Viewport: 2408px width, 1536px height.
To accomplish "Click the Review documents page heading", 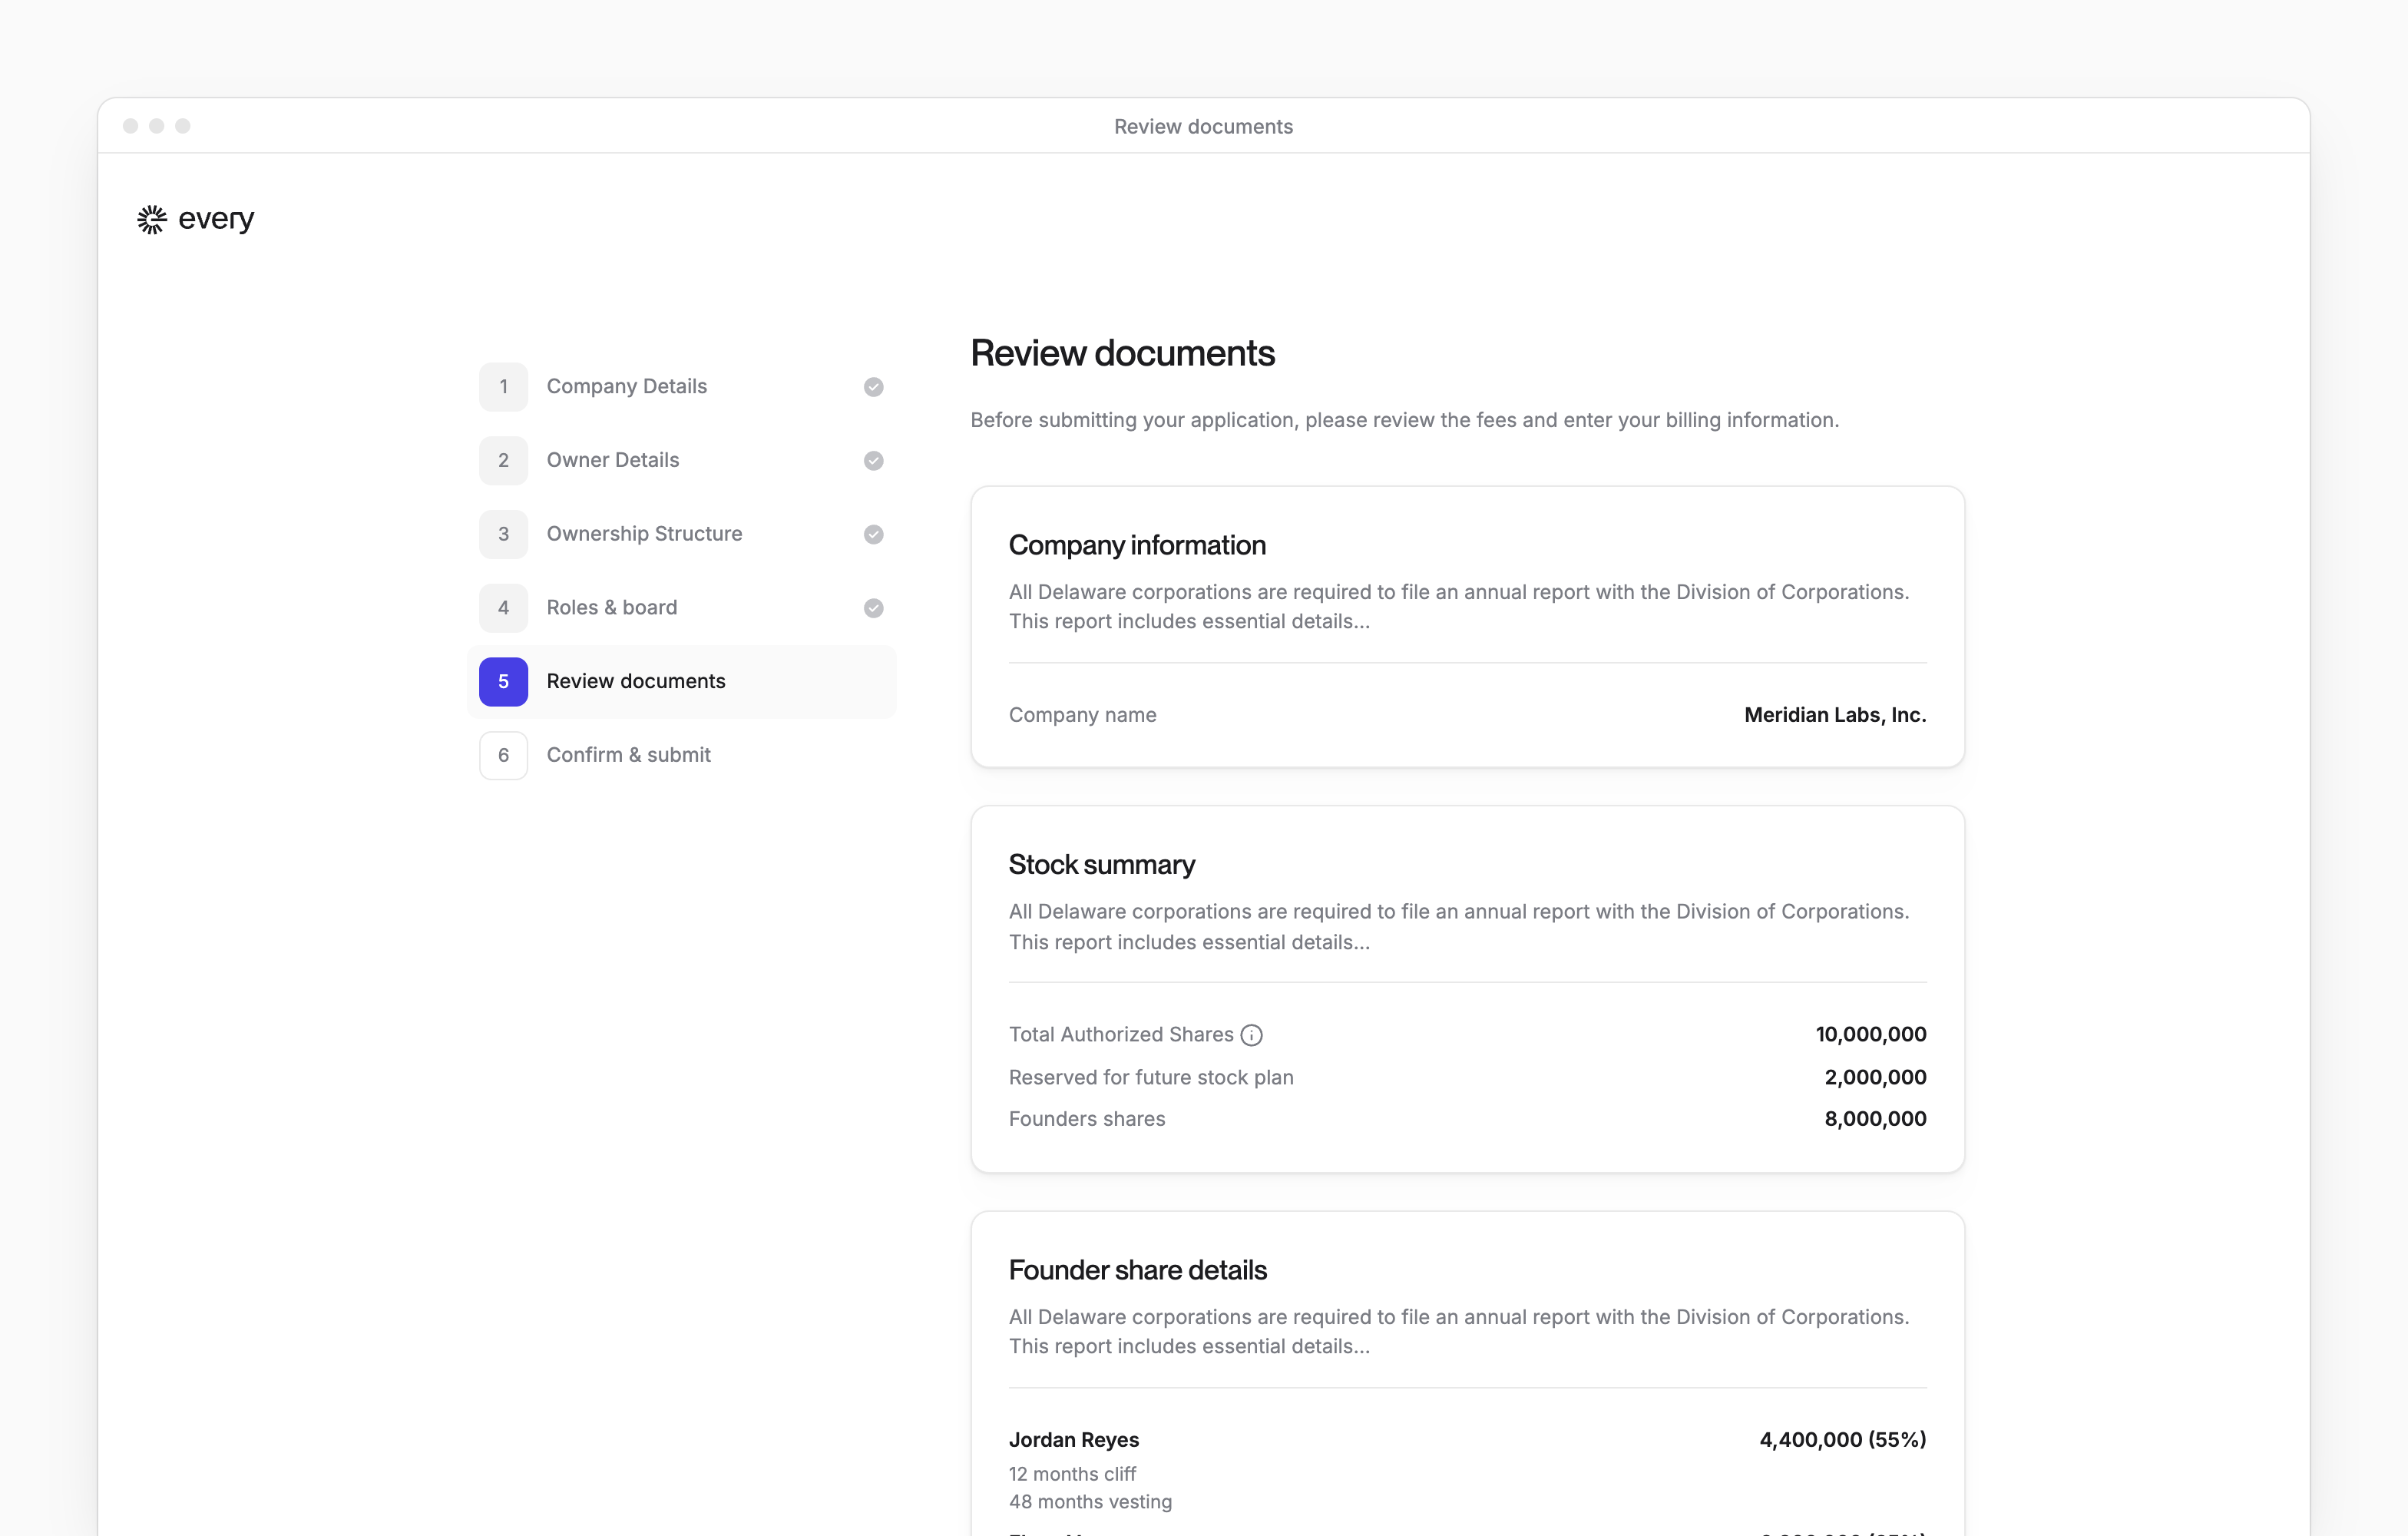I will 1122,353.
